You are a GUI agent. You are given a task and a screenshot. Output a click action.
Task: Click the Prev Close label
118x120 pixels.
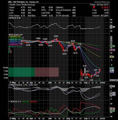[x=15, y=16]
